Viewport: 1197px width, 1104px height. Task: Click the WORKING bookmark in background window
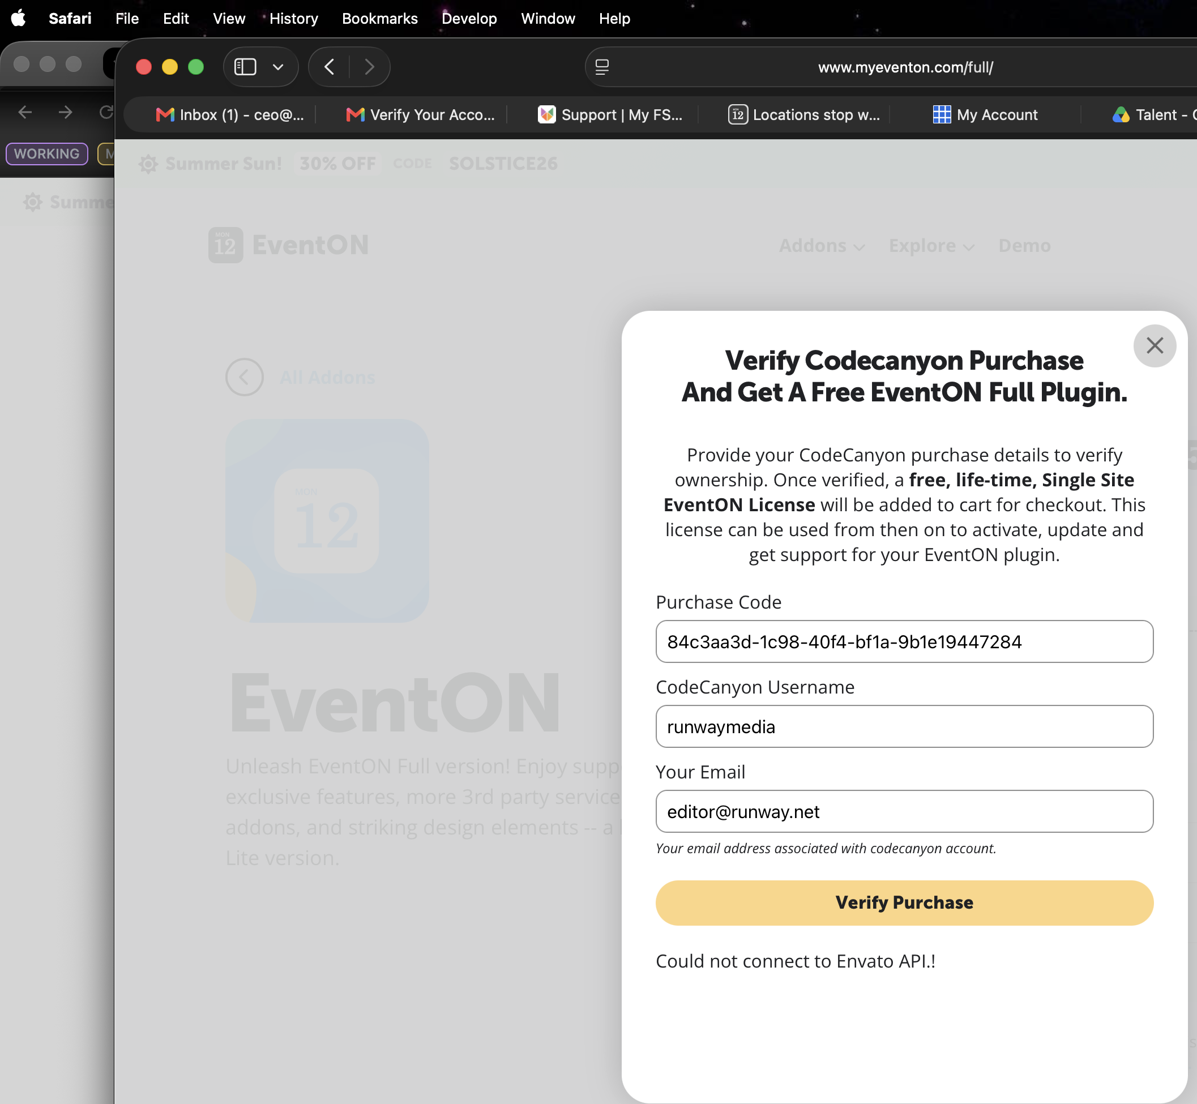pos(46,153)
